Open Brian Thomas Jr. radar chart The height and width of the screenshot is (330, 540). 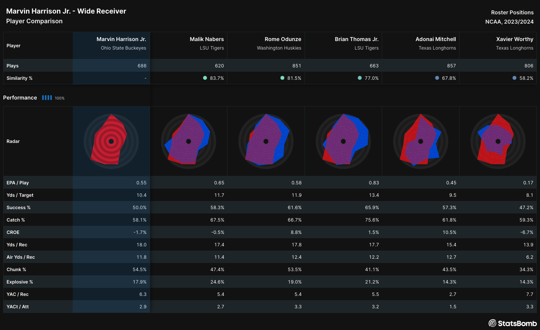click(343, 141)
